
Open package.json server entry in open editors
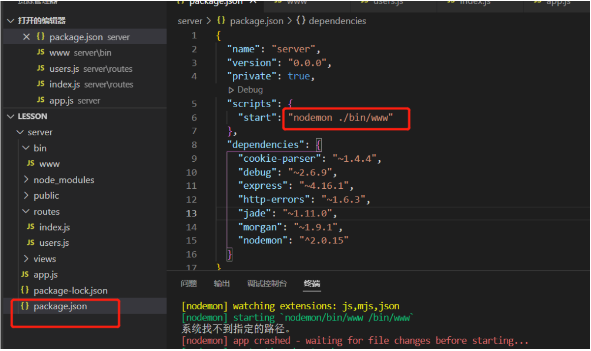click(90, 37)
